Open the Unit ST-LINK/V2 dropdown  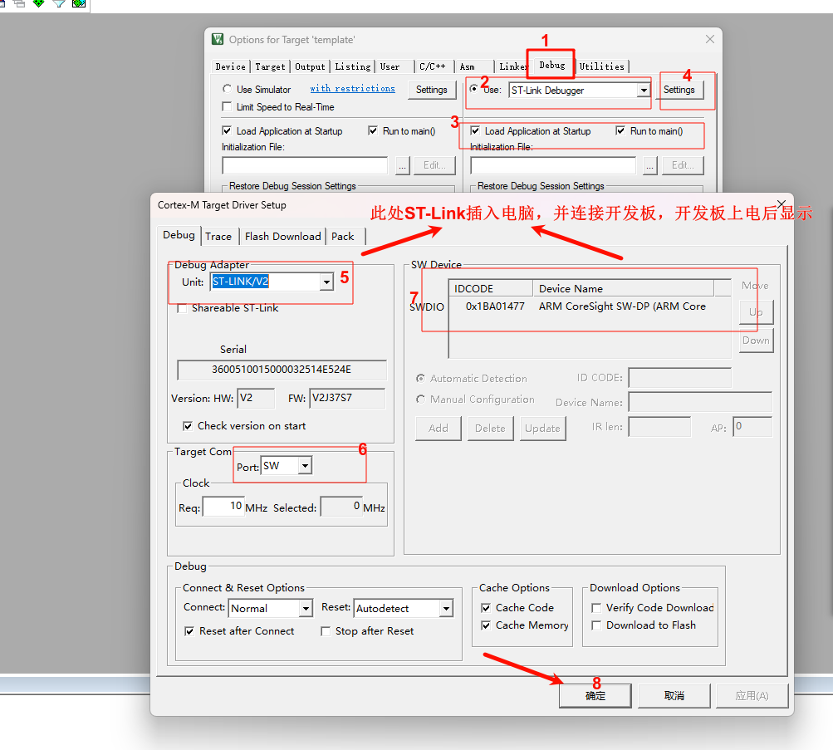(x=326, y=282)
